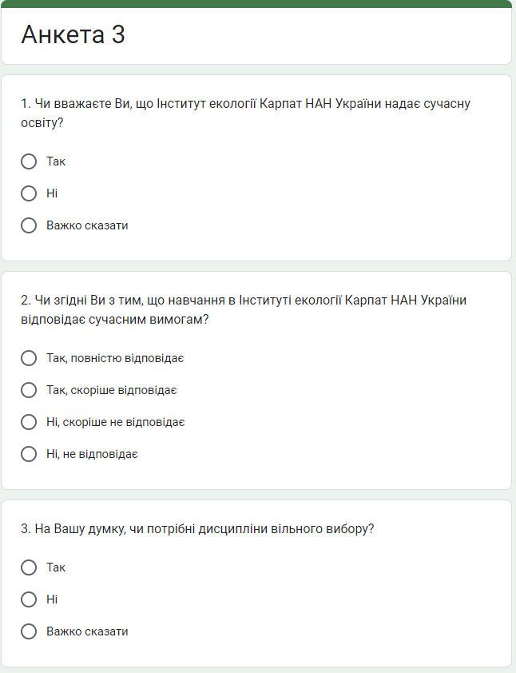Pick 'Ні, не відповідає' in question 2

coord(29,454)
